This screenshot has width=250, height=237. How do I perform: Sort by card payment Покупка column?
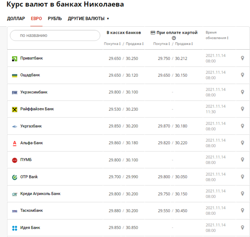(162, 44)
